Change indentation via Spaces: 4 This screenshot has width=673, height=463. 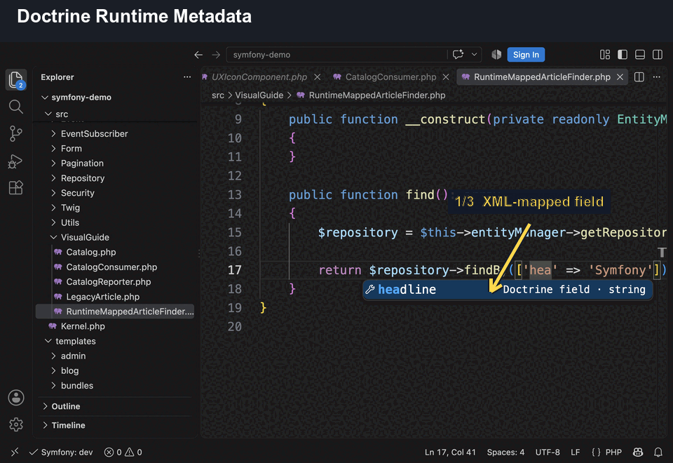[505, 452]
